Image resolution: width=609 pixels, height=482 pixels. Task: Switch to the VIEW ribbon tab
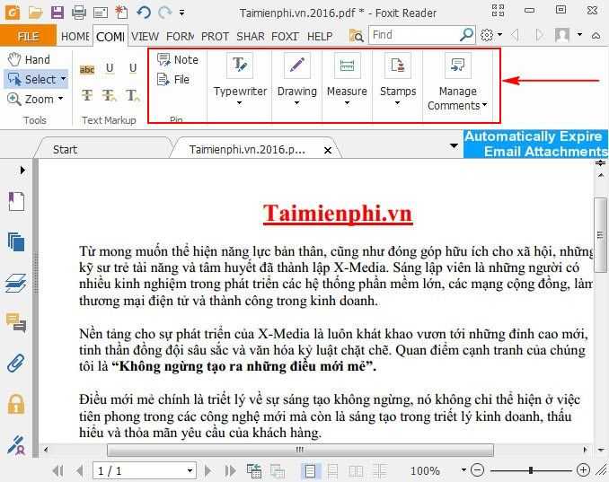click(145, 37)
